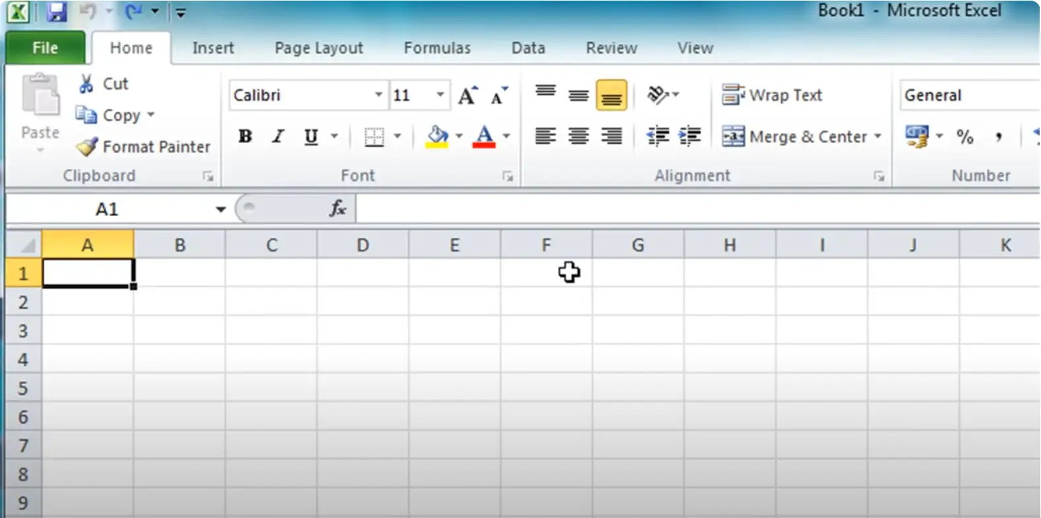The height and width of the screenshot is (518, 1041).
Task: Open the Calibri font name dropdown
Action: point(378,95)
